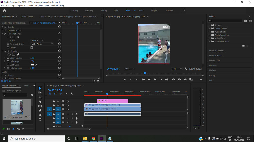The image size is (254, 142).
Task: Click the Home icon
Action: click(4, 11)
